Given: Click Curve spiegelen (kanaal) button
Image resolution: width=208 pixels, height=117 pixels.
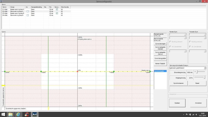Looking at the screenshot, I should click(160, 48).
